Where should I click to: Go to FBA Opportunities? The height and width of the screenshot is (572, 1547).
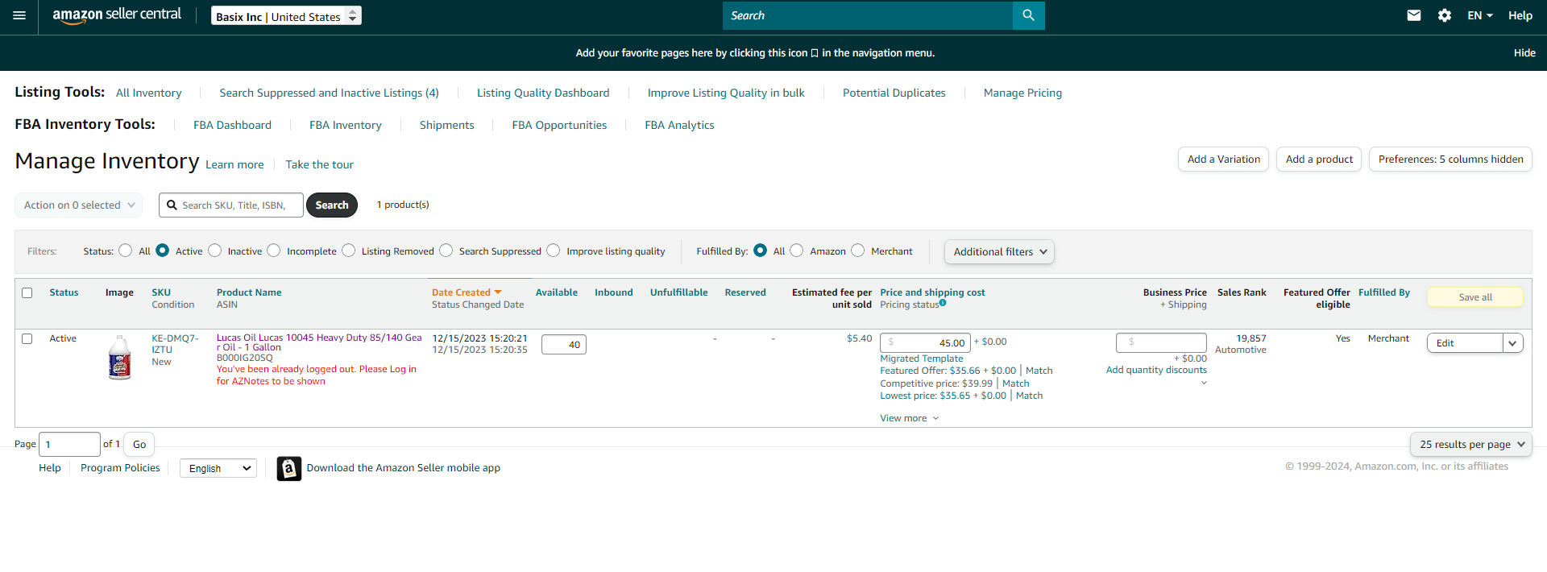pos(559,125)
